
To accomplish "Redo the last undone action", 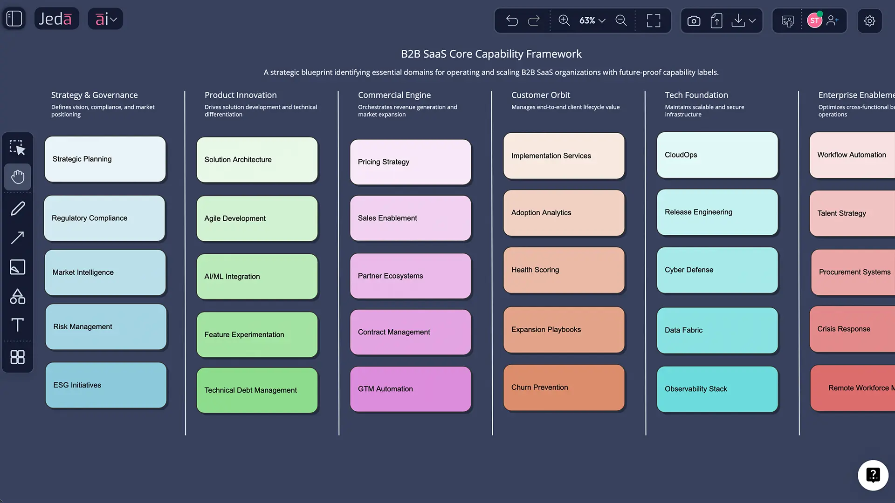I will tap(534, 20).
